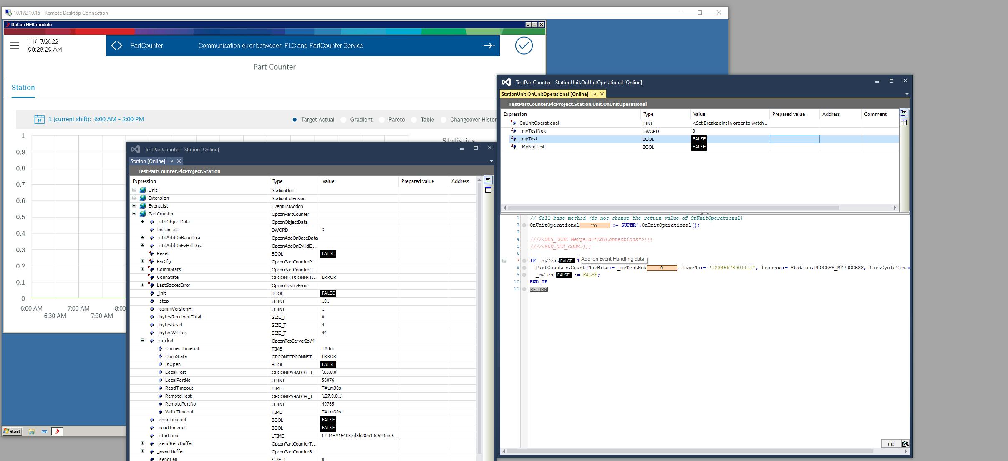Click the zoom magnifier icon in code editor
The image size is (1008, 461).
click(x=905, y=444)
